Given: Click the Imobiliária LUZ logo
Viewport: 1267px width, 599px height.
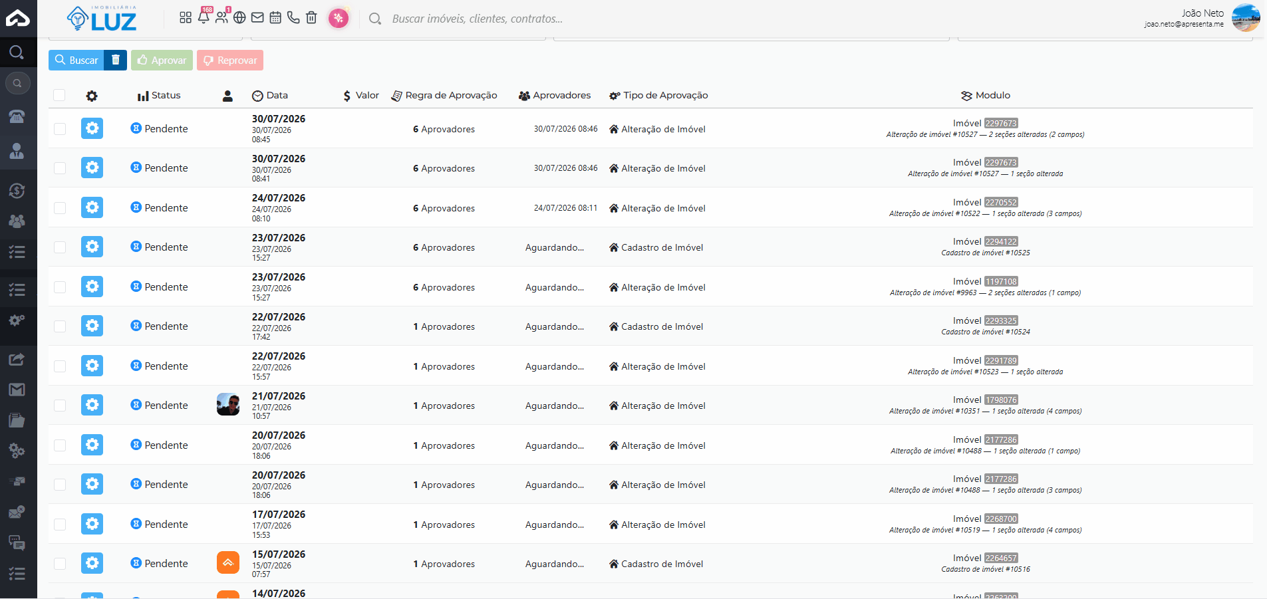Looking at the screenshot, I should tap(102, 19).
